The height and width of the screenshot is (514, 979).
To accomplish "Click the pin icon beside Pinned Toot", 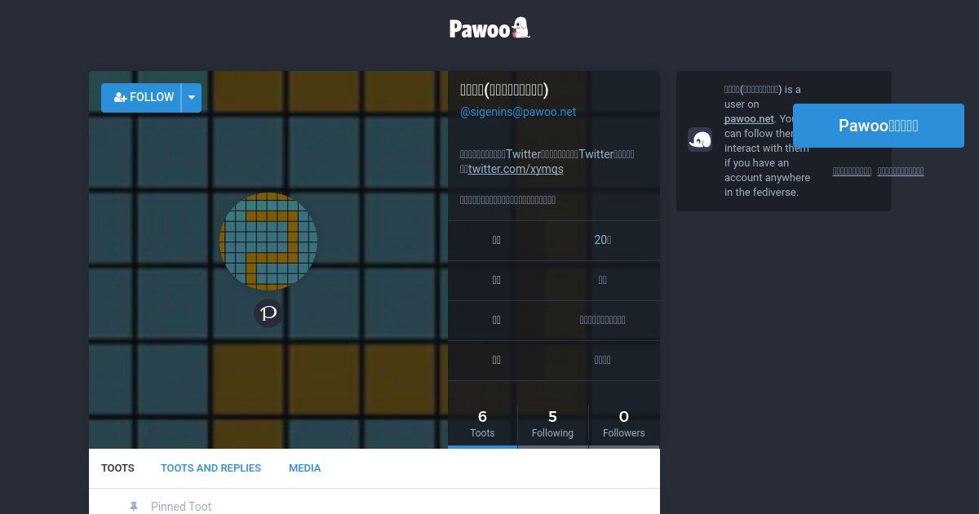I will coord(134,507).
